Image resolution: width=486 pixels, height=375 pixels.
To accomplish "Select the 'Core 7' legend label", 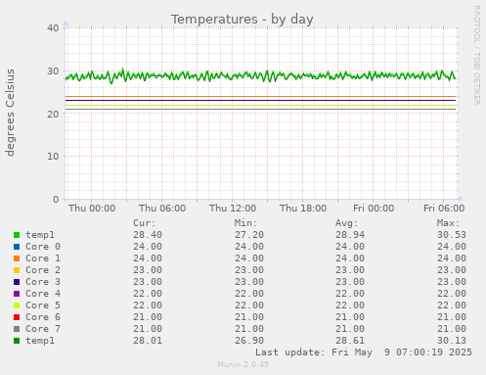I will coord(43,329).
